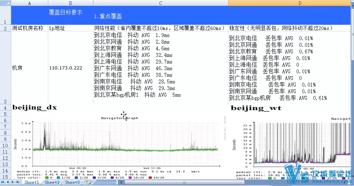The image size is (354, 186).
Task: Select the beijing_dx Navigator Graph image
Action: 119,148
